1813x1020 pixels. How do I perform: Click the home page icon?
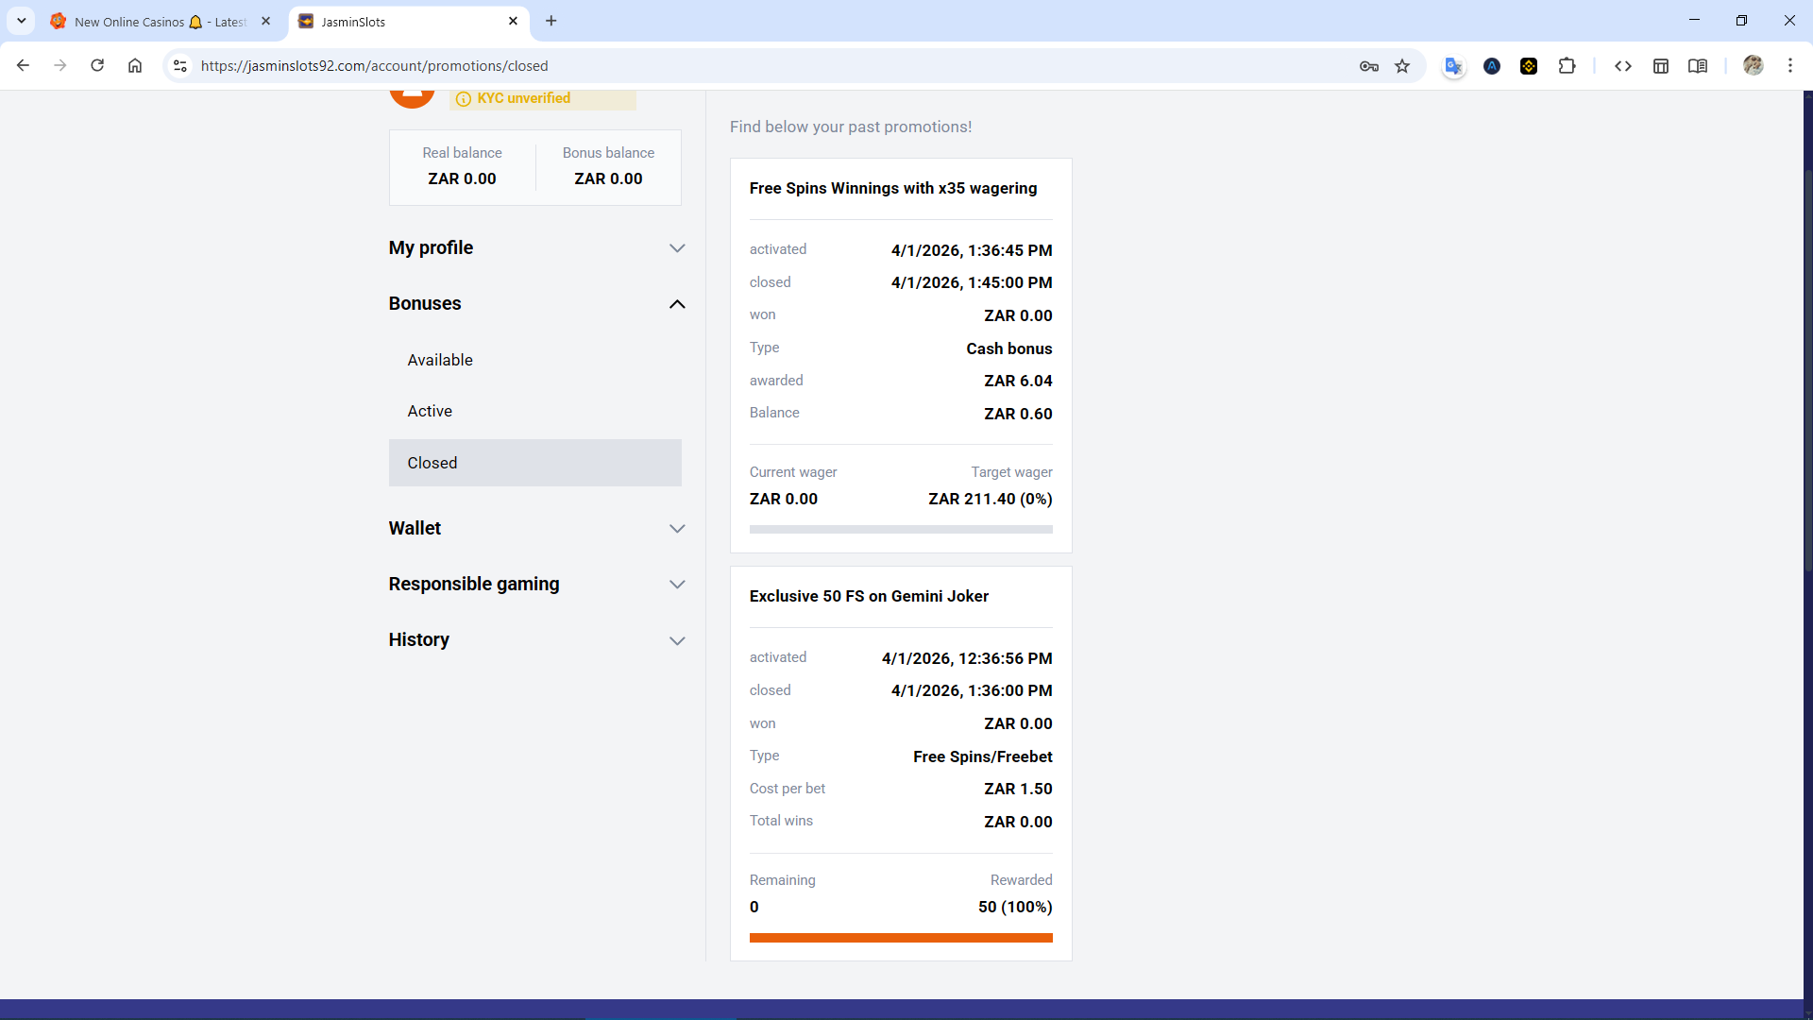tap(135, 65)
